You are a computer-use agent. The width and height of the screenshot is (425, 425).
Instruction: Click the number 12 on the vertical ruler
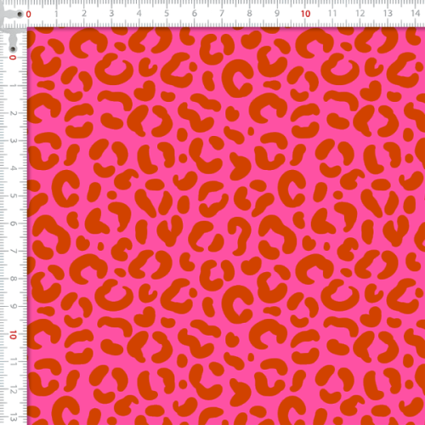(13, 390)
